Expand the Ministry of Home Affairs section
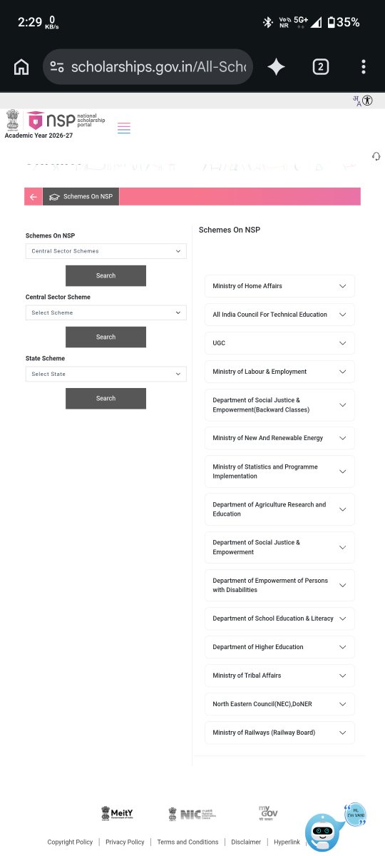 click(x=279, y=286)
